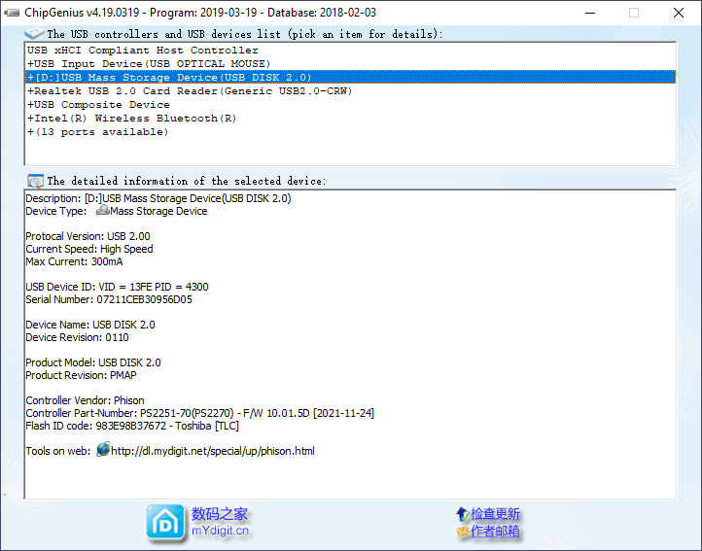This screenshot has width=702, height=551.
Task: Select the USB Composite Device entry
Action: coord(350,104)
